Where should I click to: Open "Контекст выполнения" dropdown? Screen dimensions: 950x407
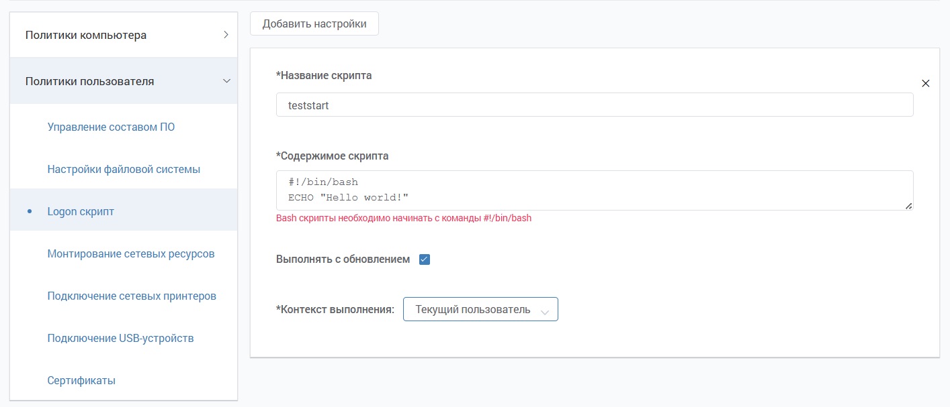click(x=480, y=310)
